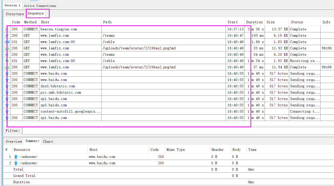
Task: Sort by the Status column header
Action: click(x=304, y=22)
